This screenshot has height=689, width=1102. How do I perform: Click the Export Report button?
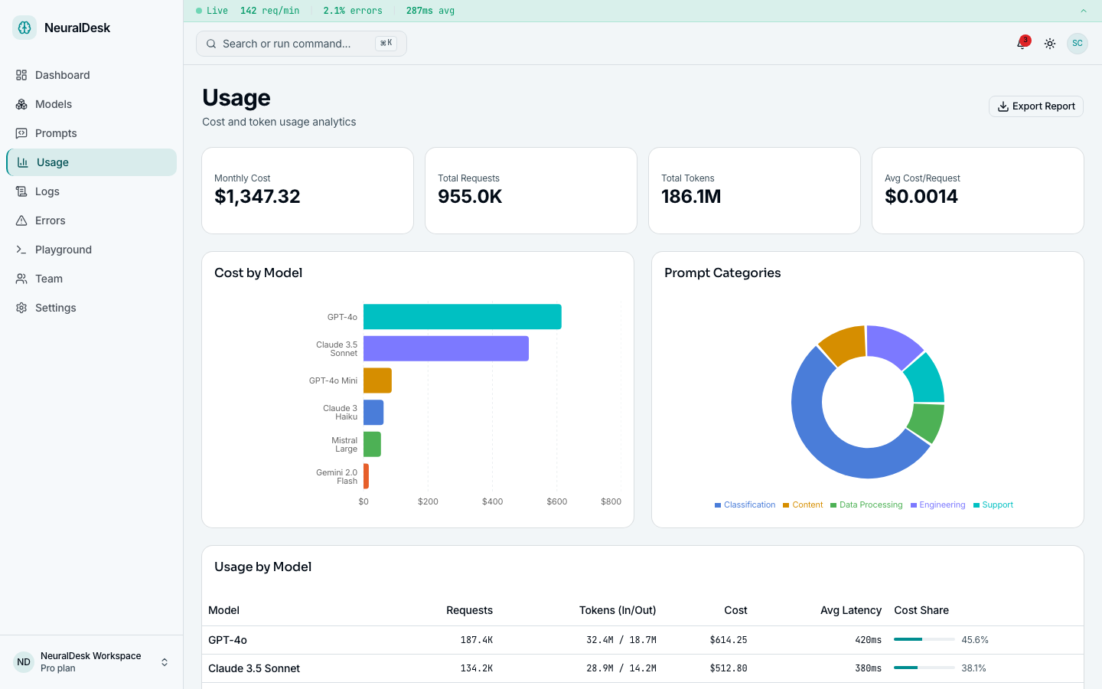click(1035, 106)
